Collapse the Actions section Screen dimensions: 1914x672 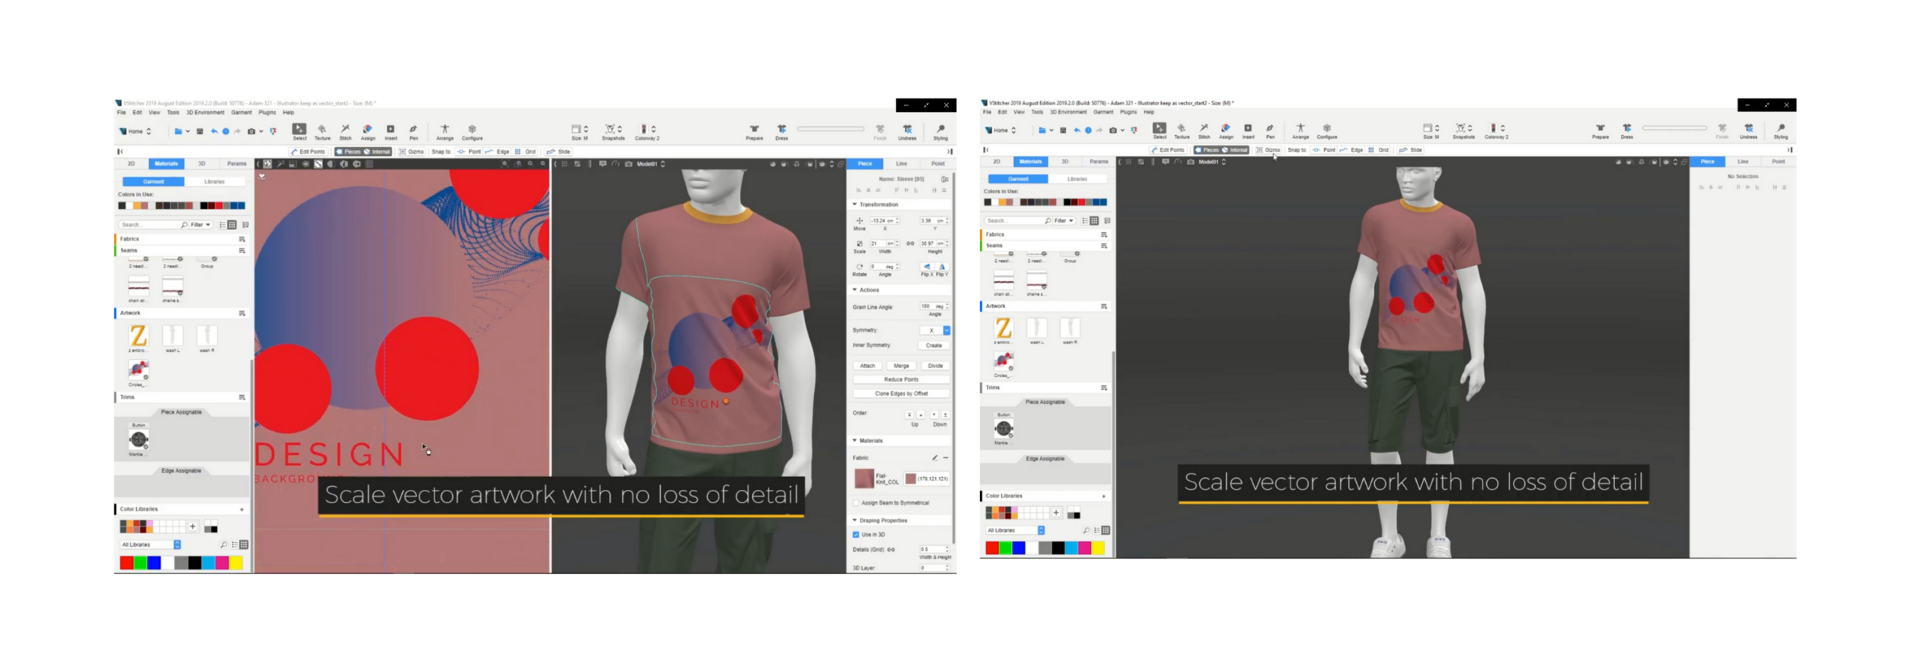coord(855,289)
